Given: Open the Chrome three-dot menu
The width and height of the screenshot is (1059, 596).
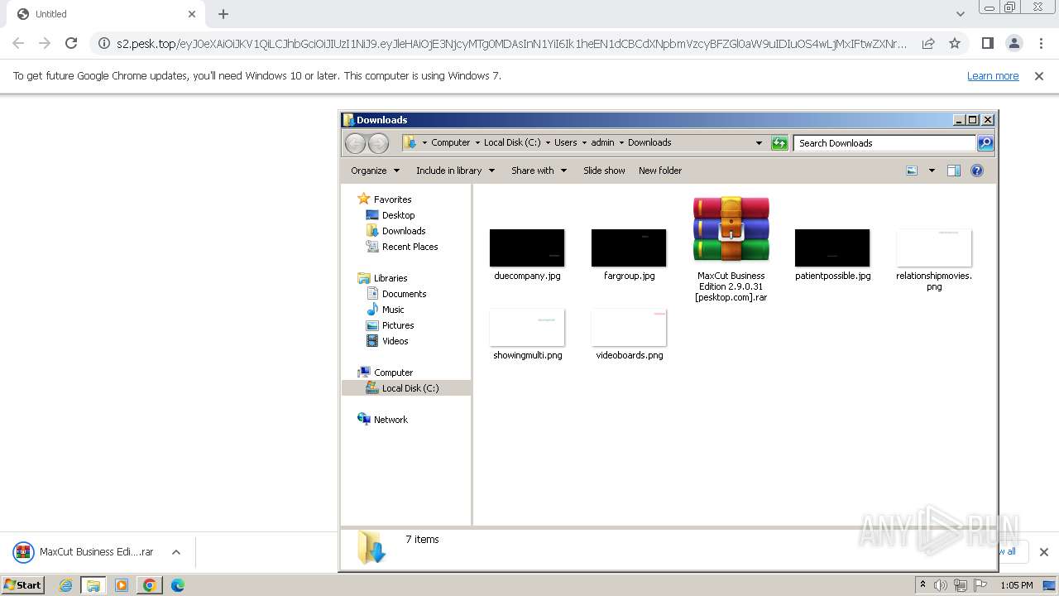Looking at the screenshot, I should pyautogui.click(x=1042, y=43).
